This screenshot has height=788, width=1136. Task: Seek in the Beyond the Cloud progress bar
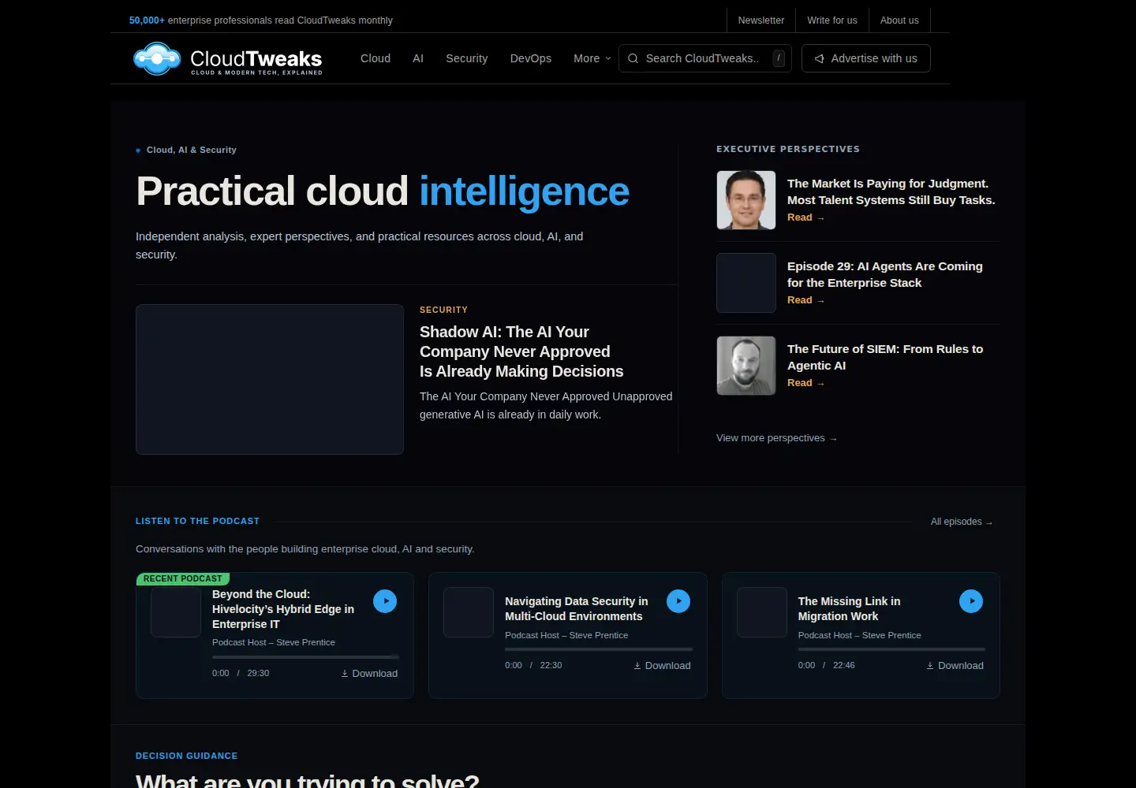pyautogui.click(x=305, y=656)
